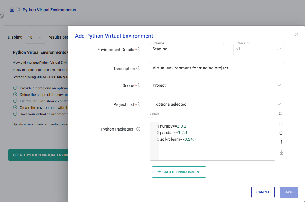Viewport: 305px width, 202px height.
Task: Click the checkmark beside 'List the required libraries'
Action: [15, 101]
